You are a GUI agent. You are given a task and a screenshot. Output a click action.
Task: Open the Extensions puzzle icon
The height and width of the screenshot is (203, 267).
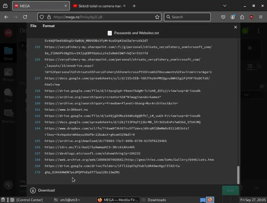click(242, 17)
